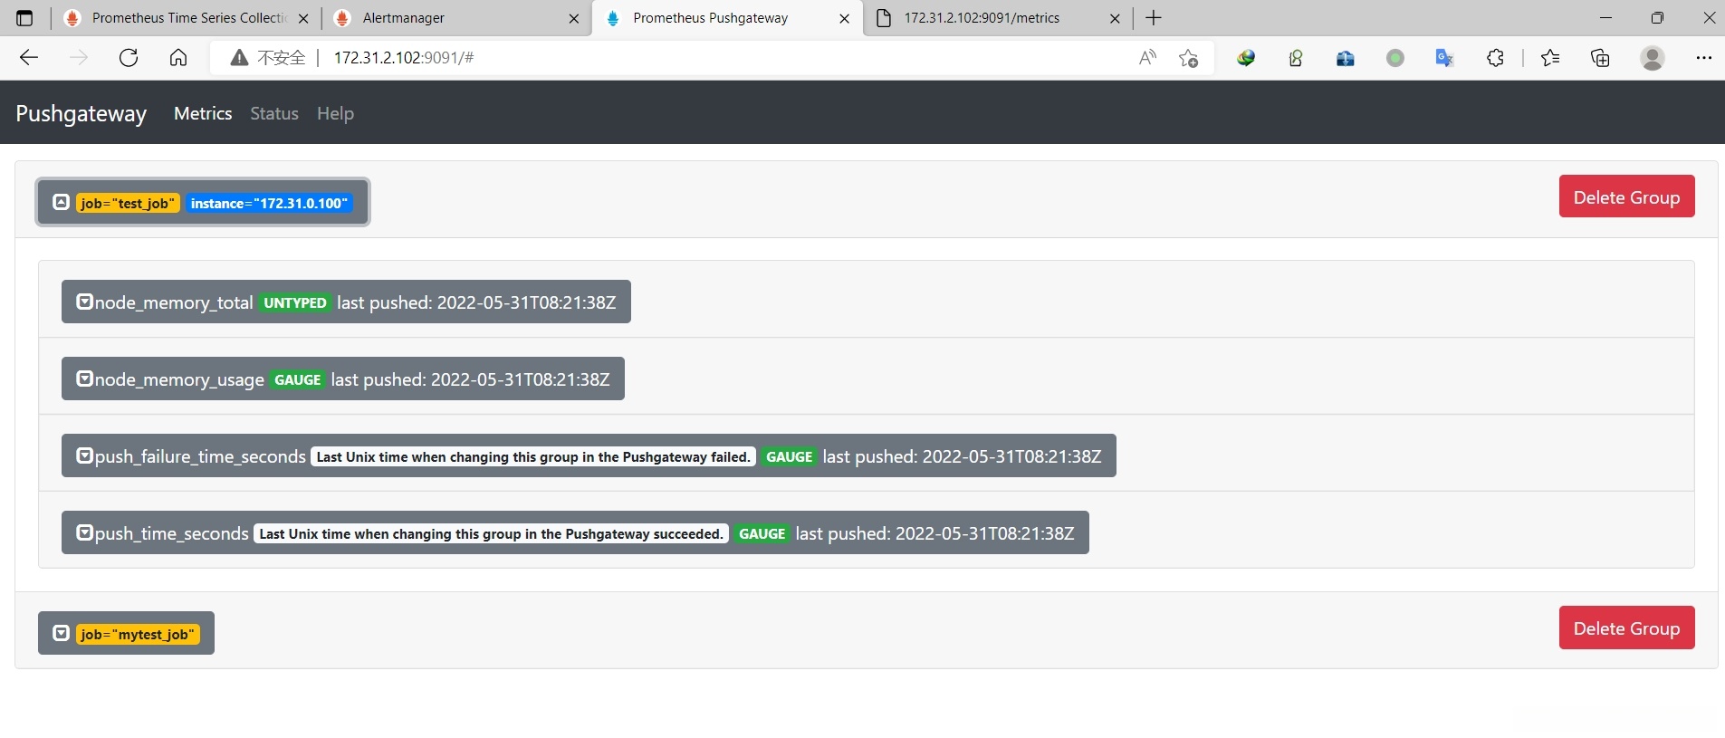Click node_memory_total last pushed timestamp

click(x=476, y=302)
